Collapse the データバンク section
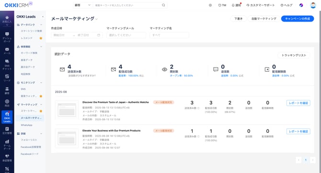The image size is (321, 173). 41,25
